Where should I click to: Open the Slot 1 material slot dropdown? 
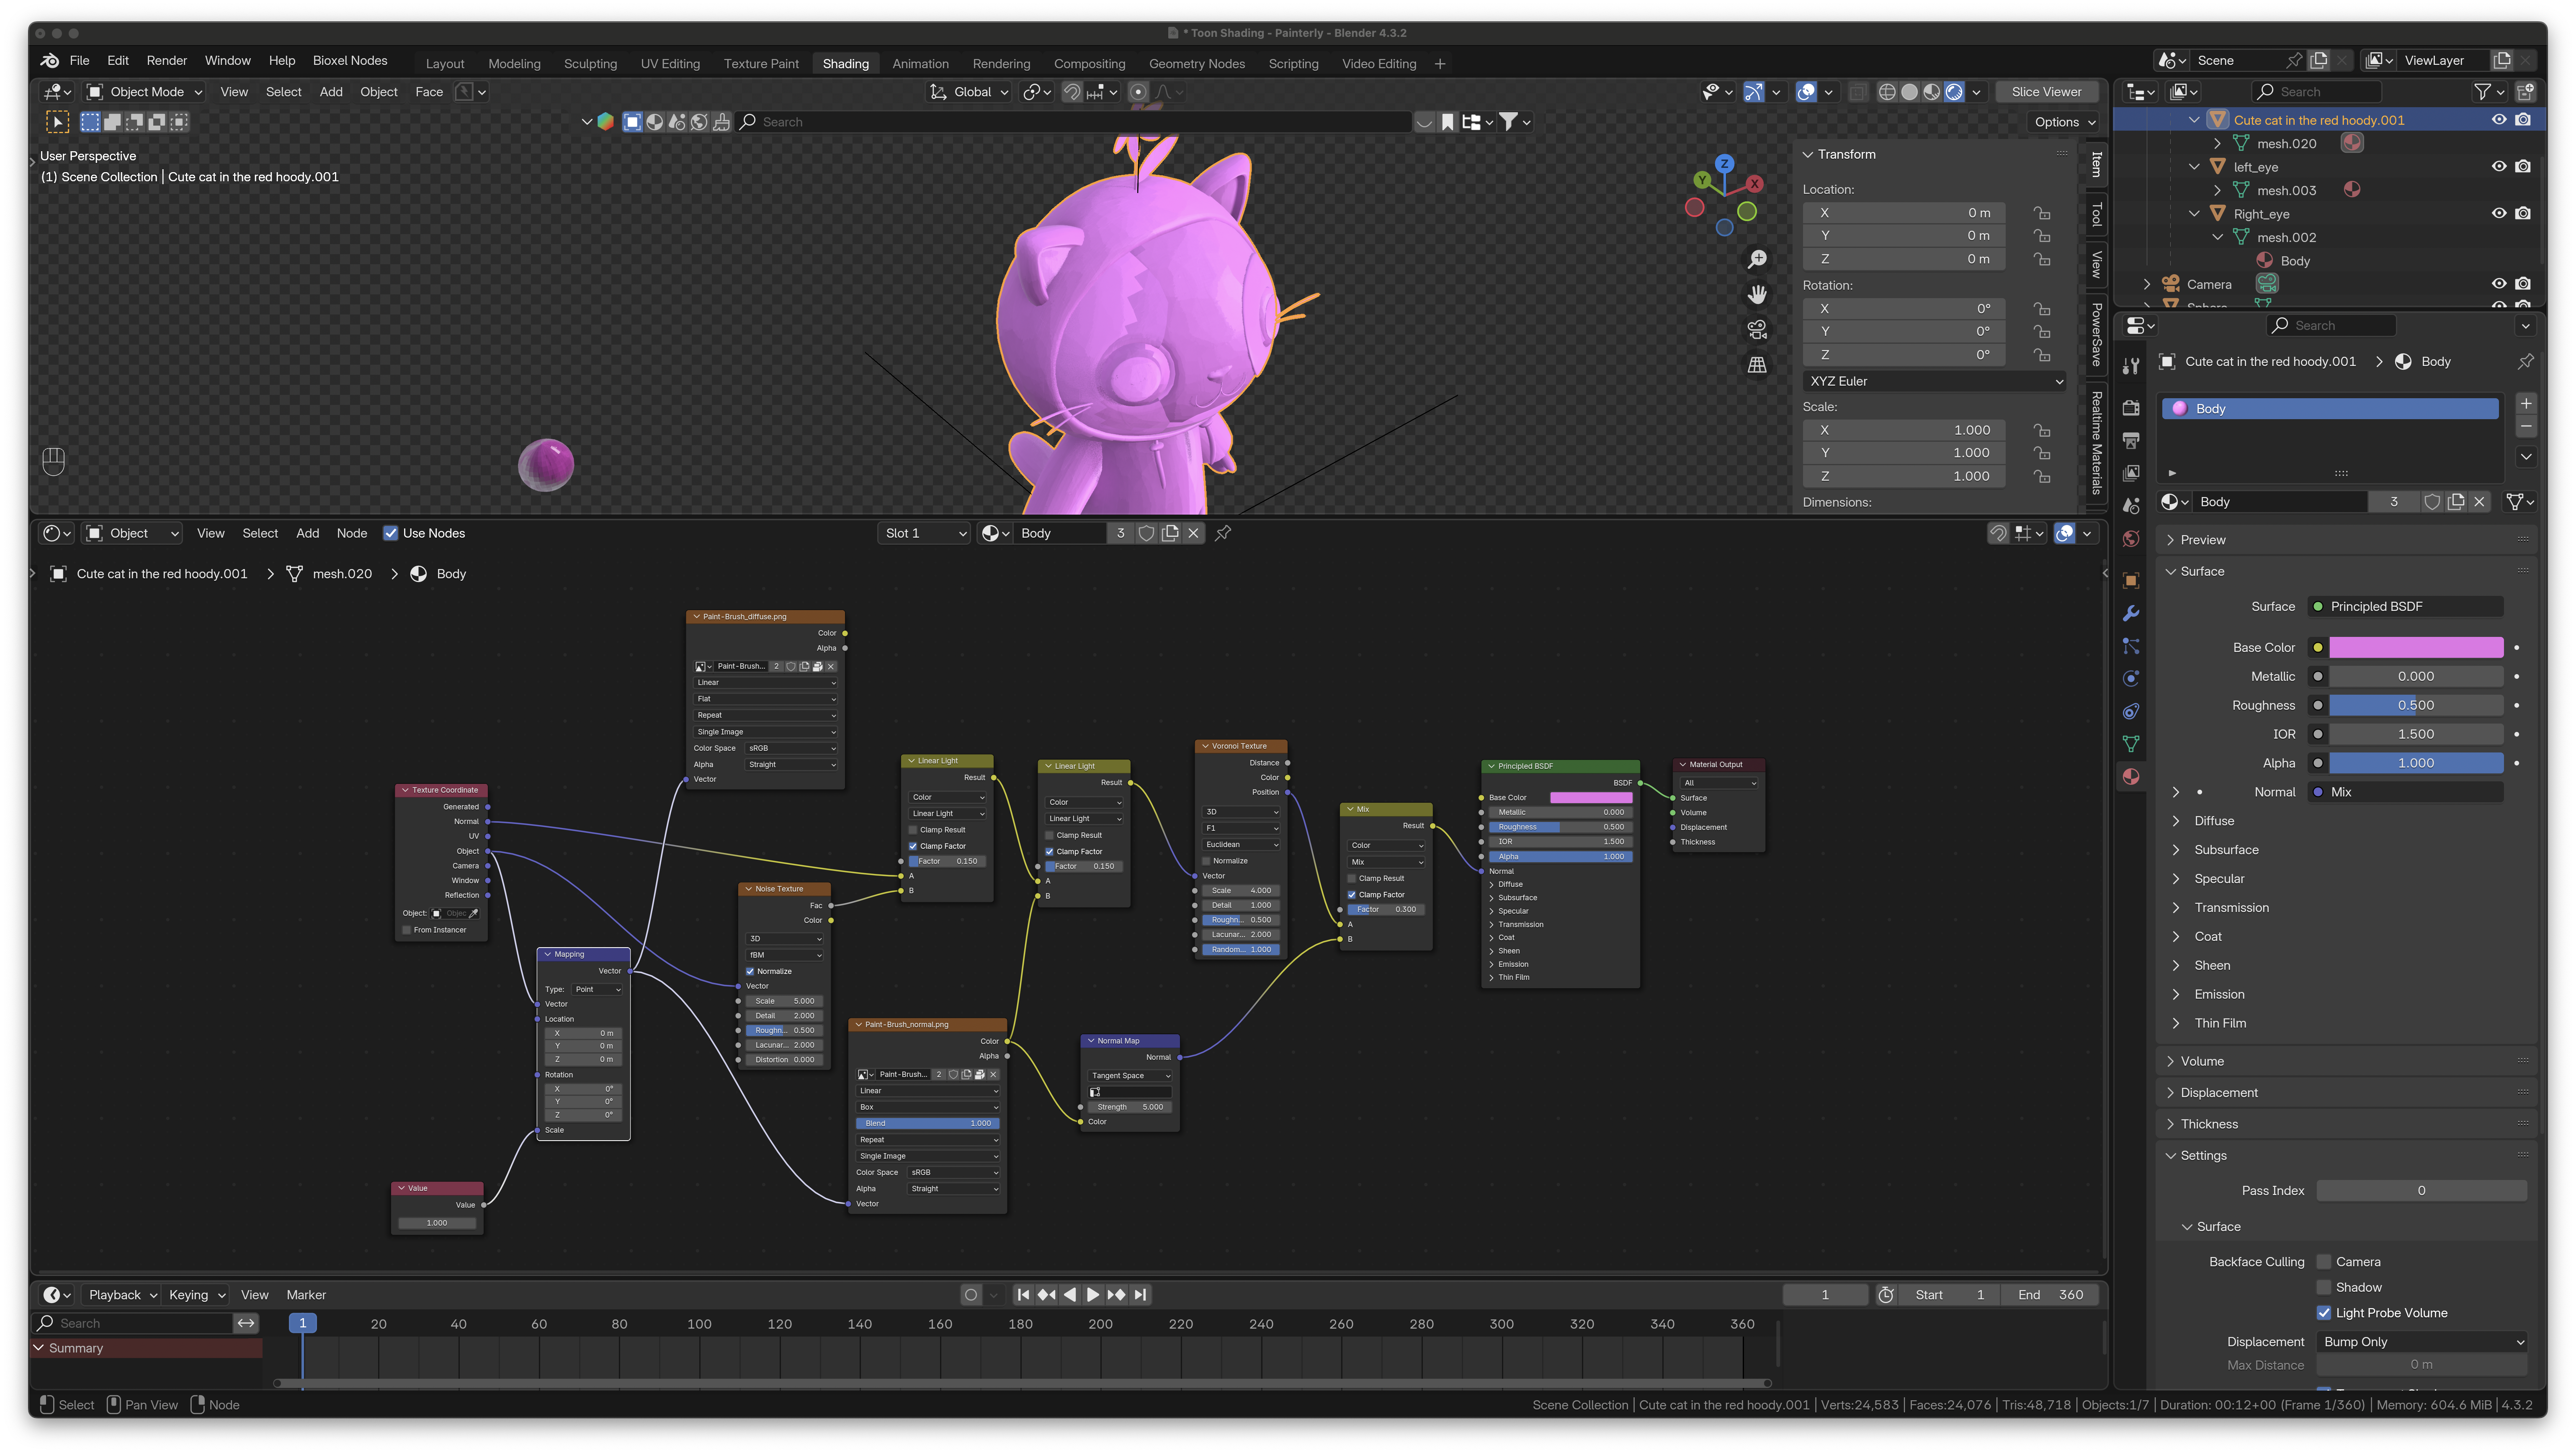click(925, 533)
